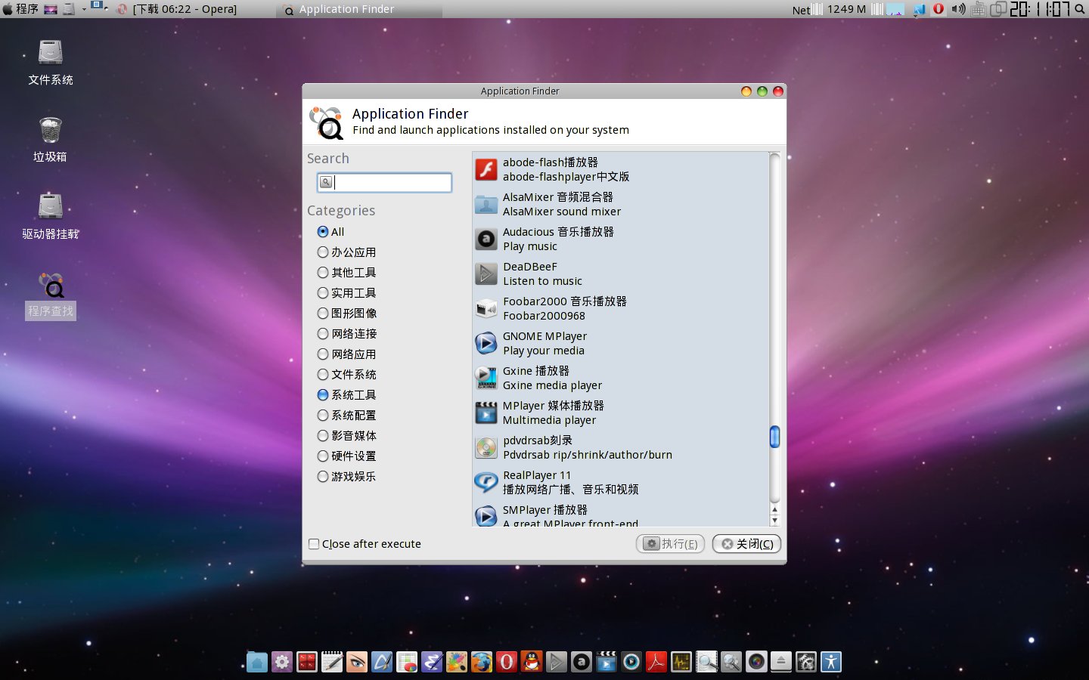Select the AlsaMixer list icon
1089x680 pixels.
(x=486, y=204)
